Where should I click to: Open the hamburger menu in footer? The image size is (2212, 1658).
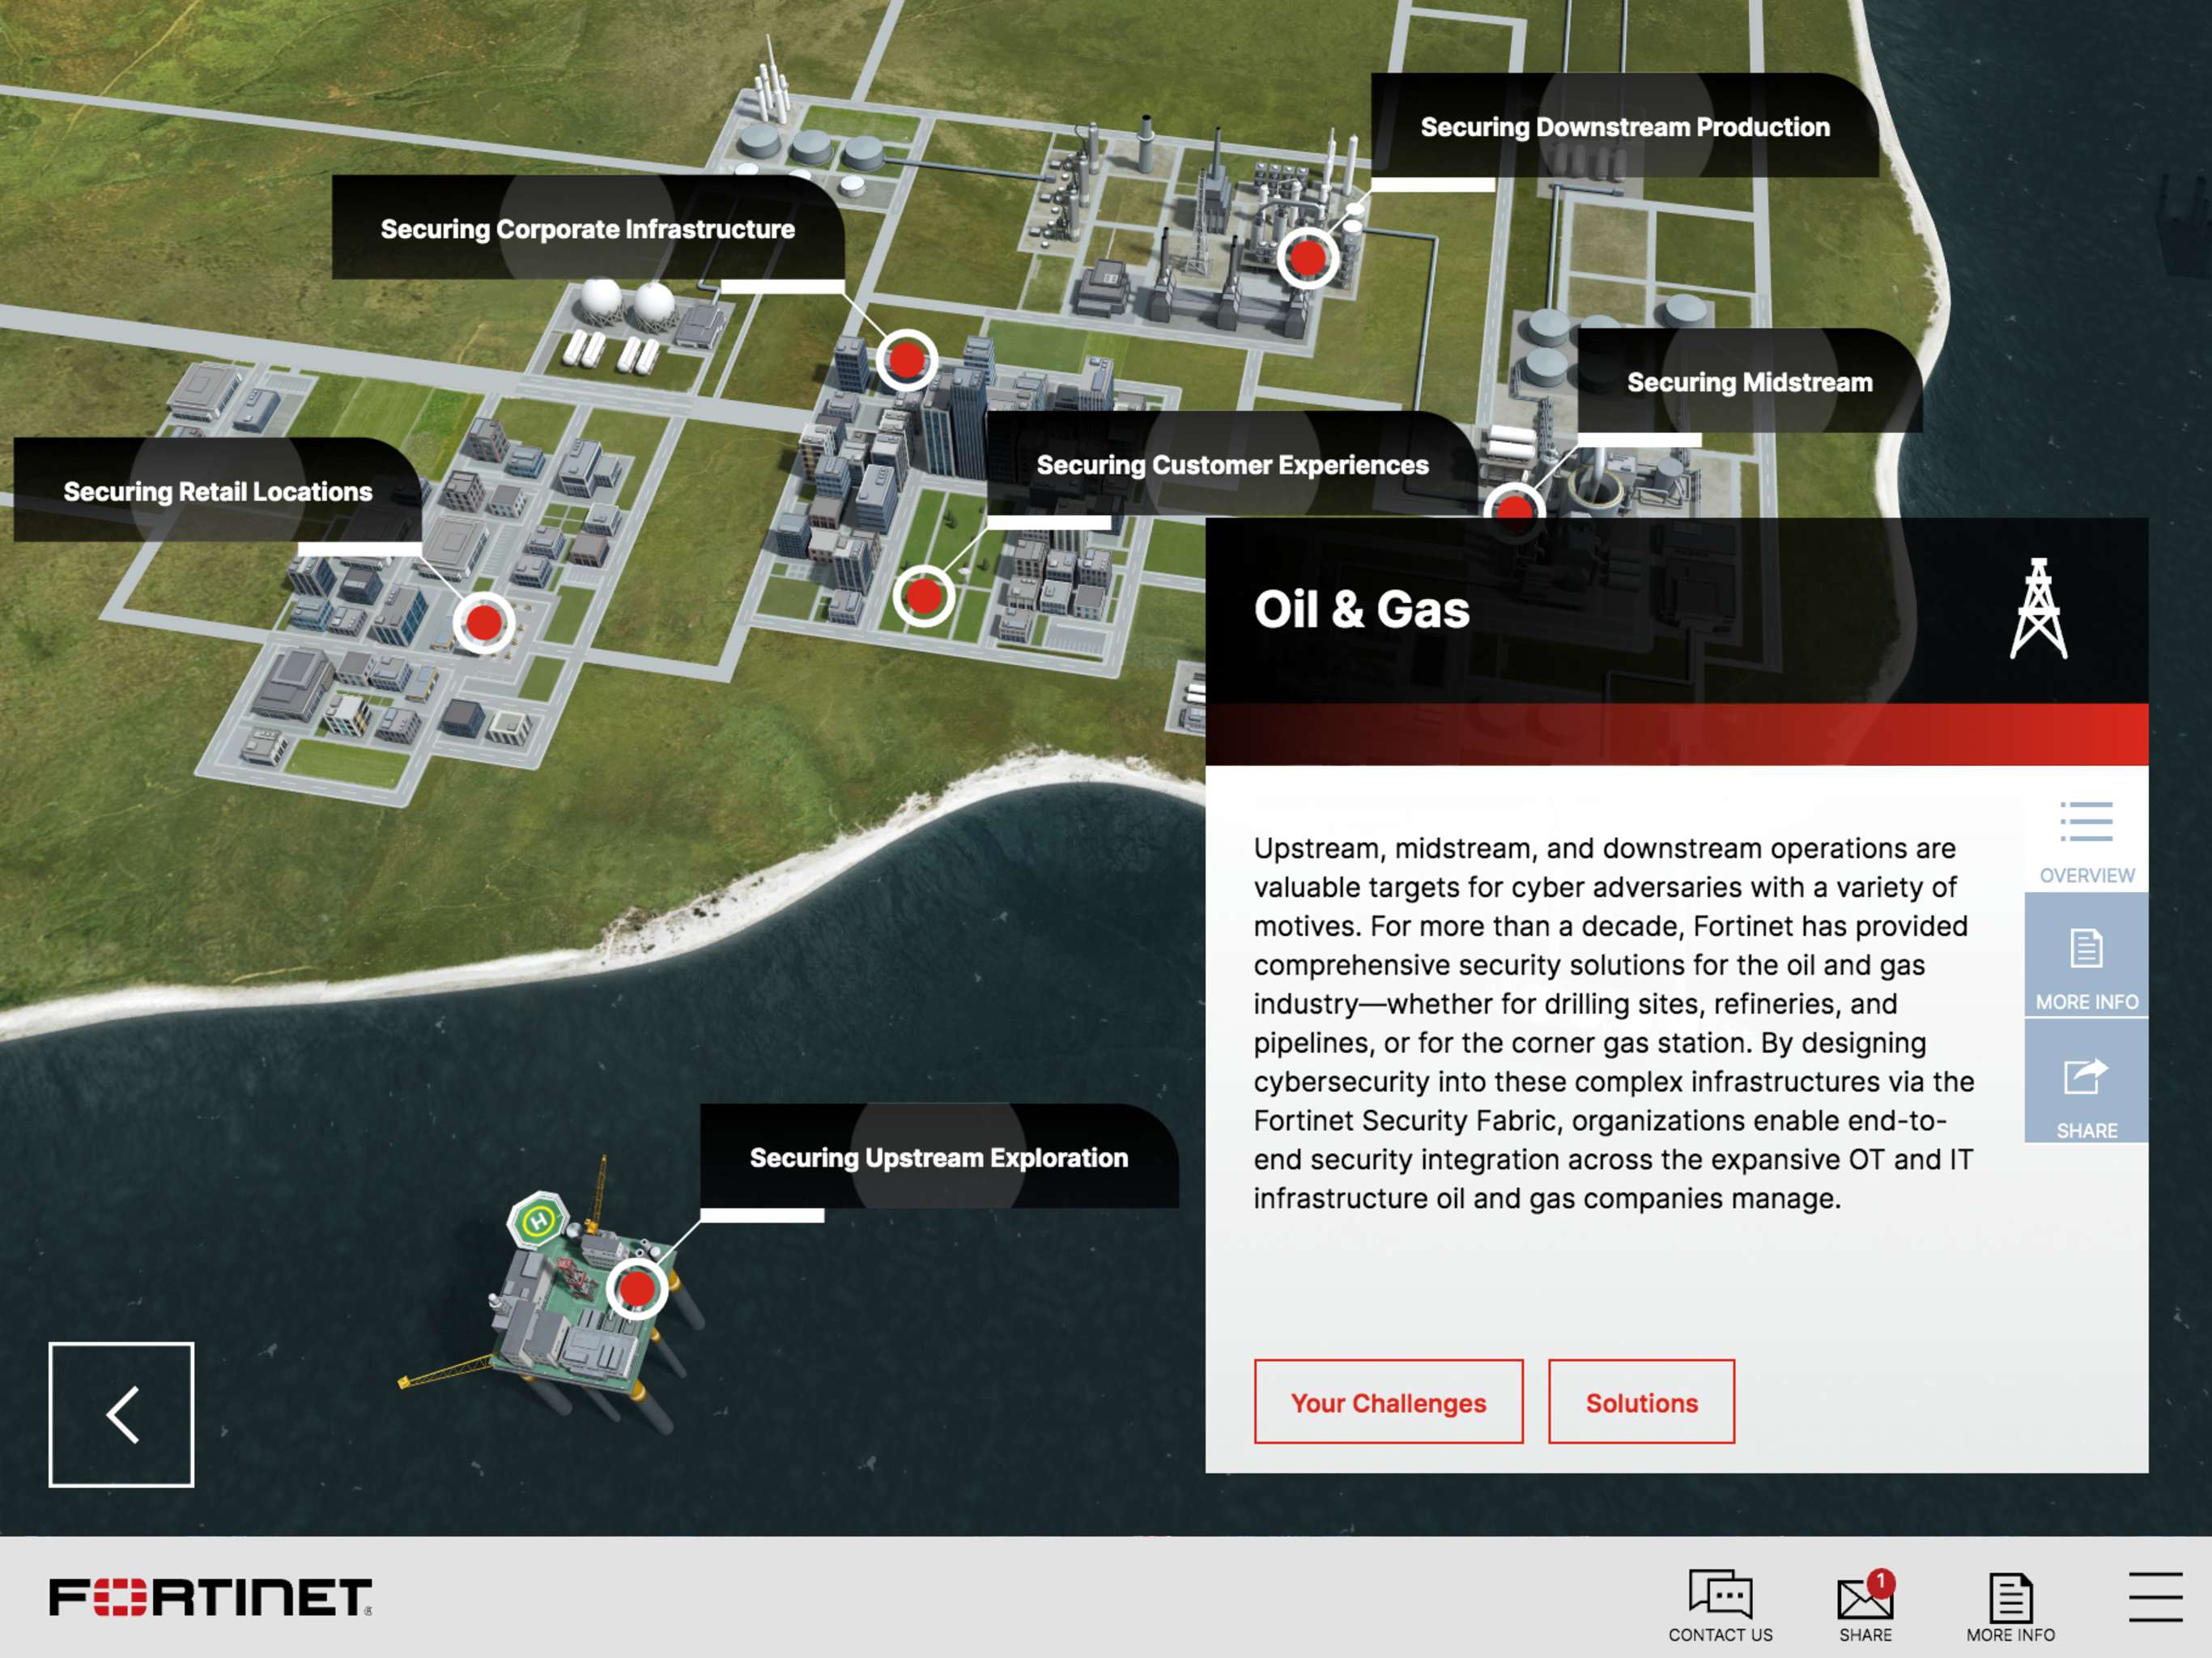[2156, 1596]
